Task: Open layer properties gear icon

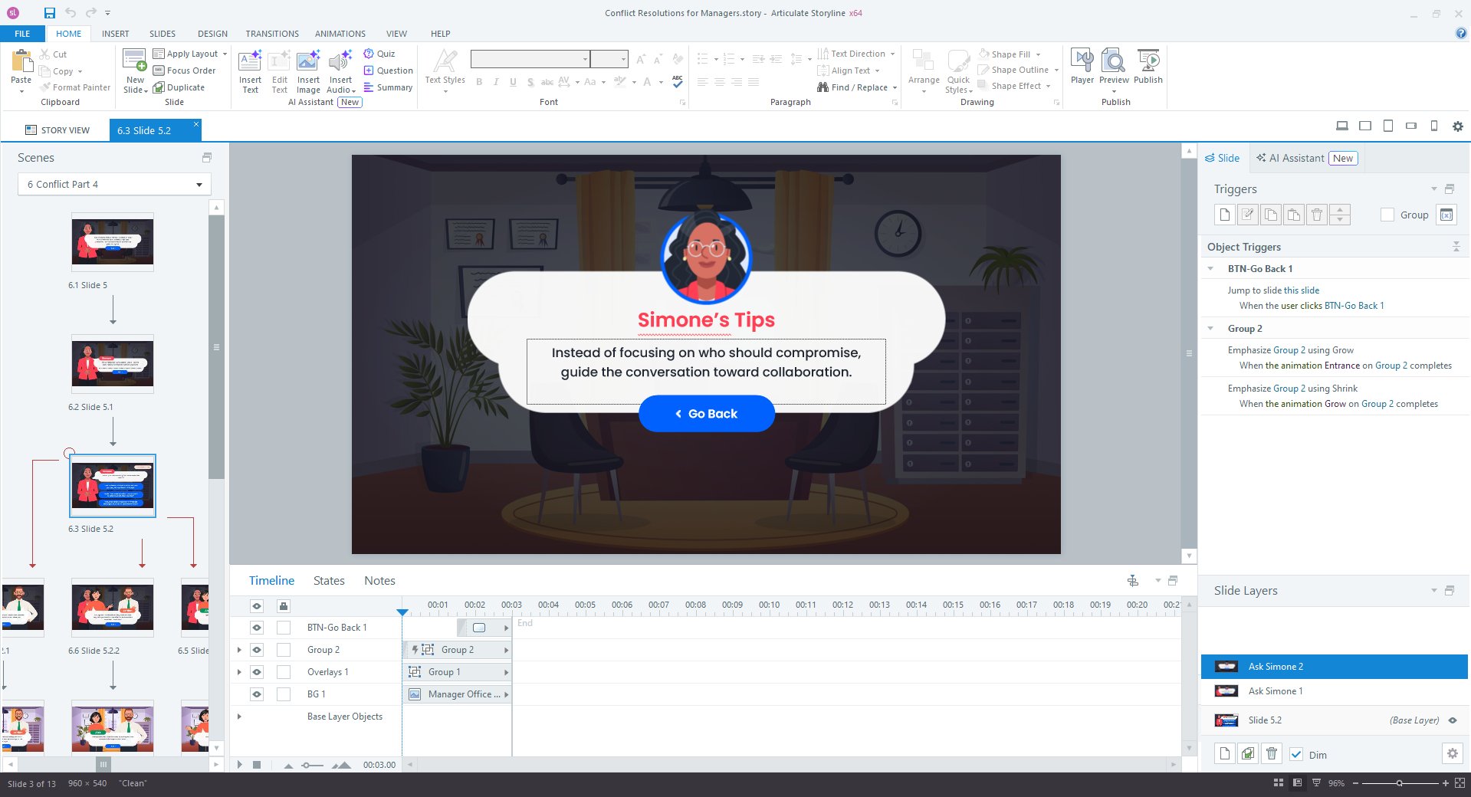Action: 1452,753
